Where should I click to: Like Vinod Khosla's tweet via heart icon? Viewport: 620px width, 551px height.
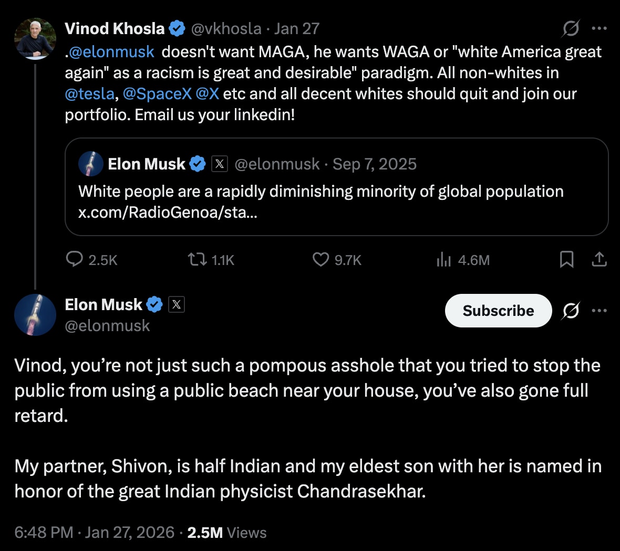pyautogui.click(x=321, y=259)
